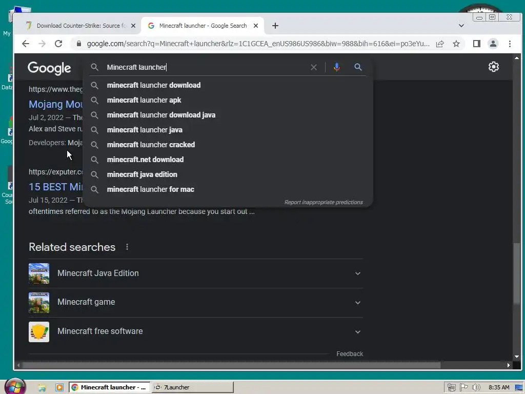525x394 pixels.
Task: Pick suggestion minecraft launcher java
Action: (x=228, y=130)
